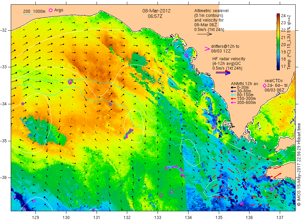303x222 pixels.
Task: Click magenta drifter track near 35.8°S, 133.5°E
Action: [x=175, y=170]
